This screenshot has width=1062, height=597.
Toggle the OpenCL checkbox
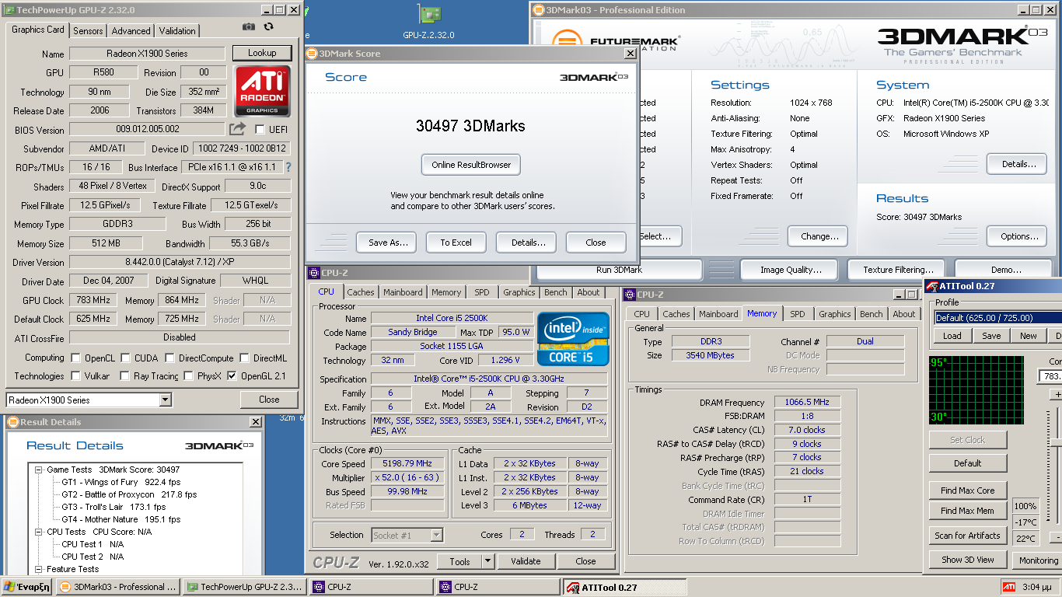[76, 358]
